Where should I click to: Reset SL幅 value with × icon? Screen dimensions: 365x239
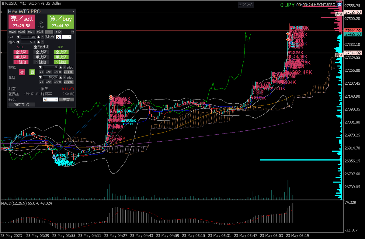(64, 77)
